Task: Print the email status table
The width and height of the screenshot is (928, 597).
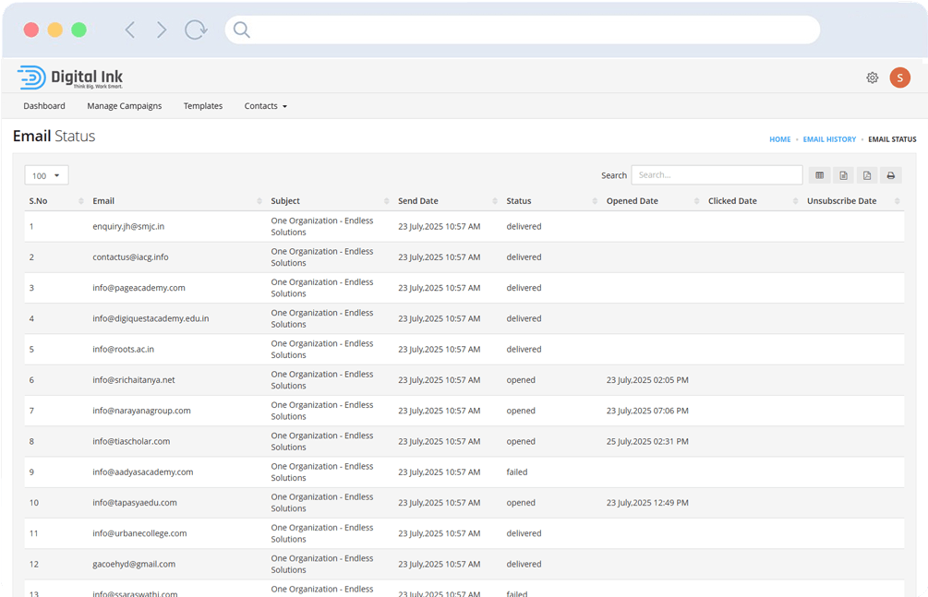Action: [891, 175]
